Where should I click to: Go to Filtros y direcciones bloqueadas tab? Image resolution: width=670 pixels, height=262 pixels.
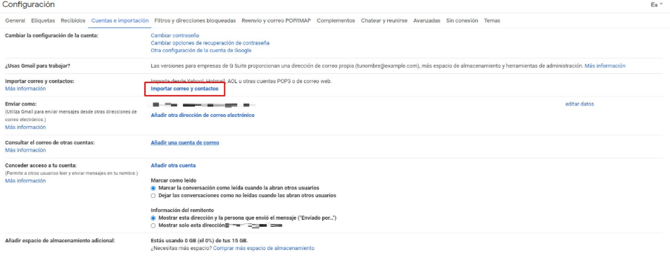pyautogui.click(x=195, y=20)
